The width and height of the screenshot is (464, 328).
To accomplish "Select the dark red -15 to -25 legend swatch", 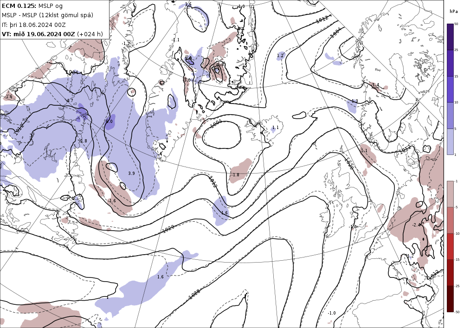I will click(450, 272).
